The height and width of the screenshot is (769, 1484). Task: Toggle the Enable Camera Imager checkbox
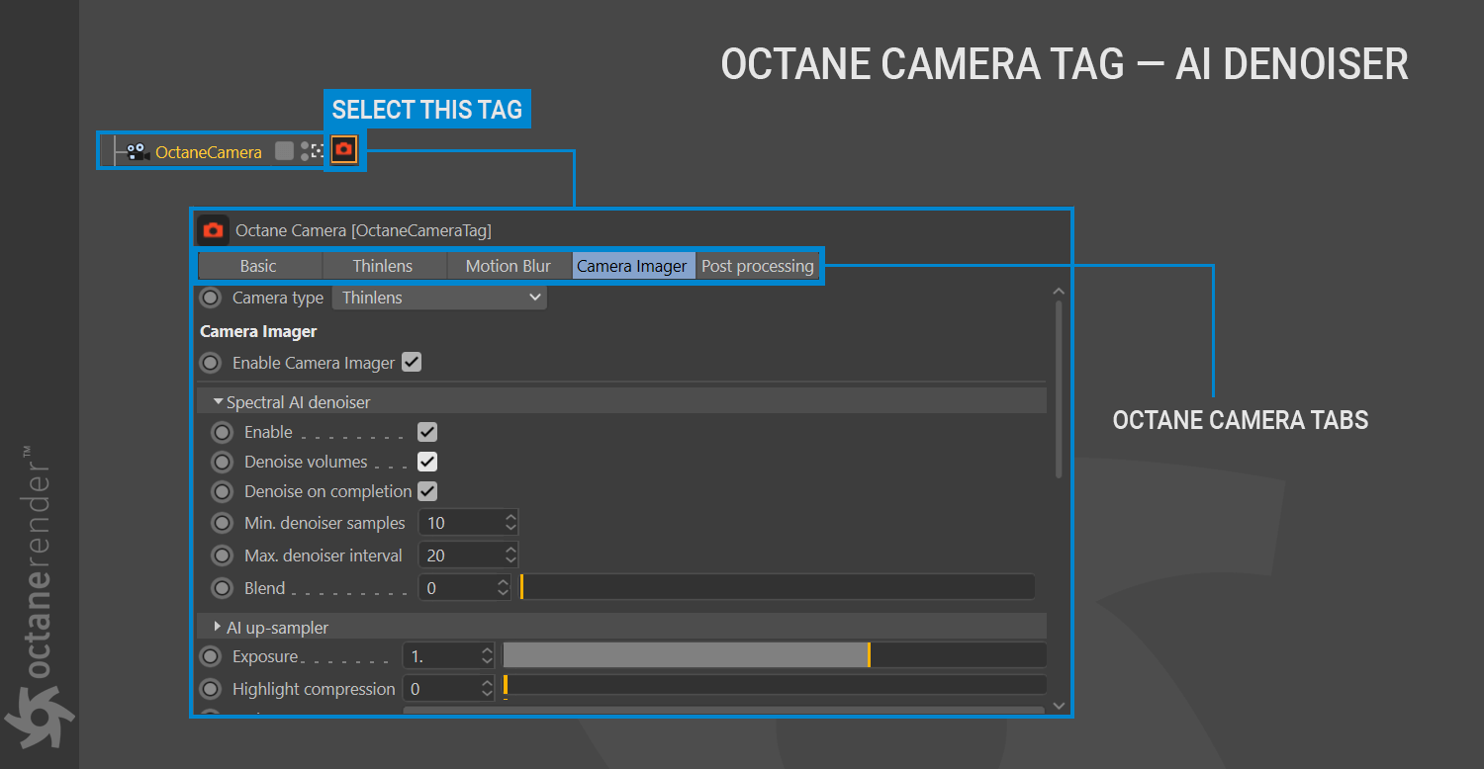412,362
